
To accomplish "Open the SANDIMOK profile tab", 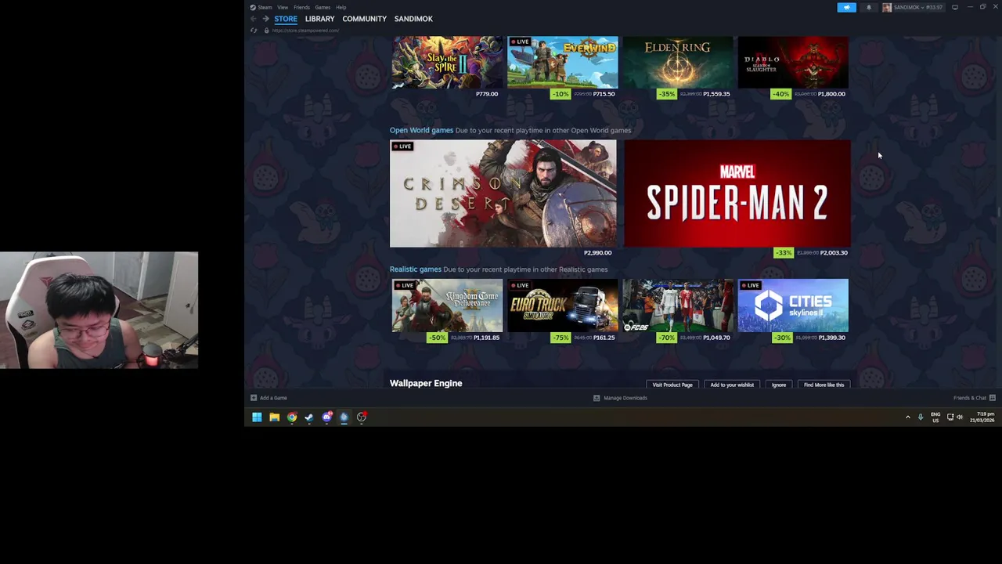I will point(413,19).
